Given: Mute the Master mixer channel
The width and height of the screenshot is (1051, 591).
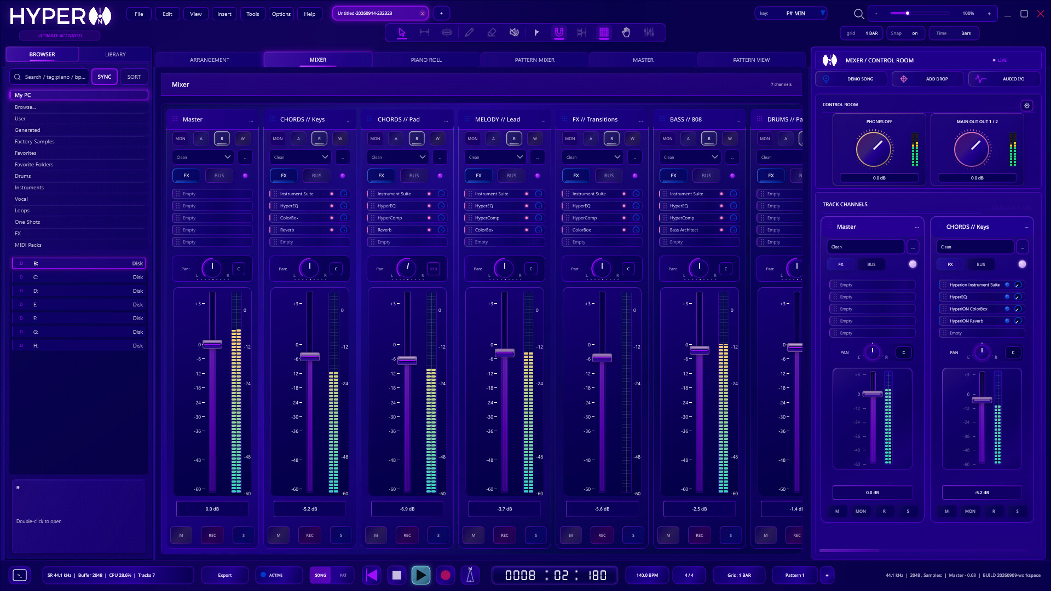Looking at the screenshot, I should pos(181,535).
